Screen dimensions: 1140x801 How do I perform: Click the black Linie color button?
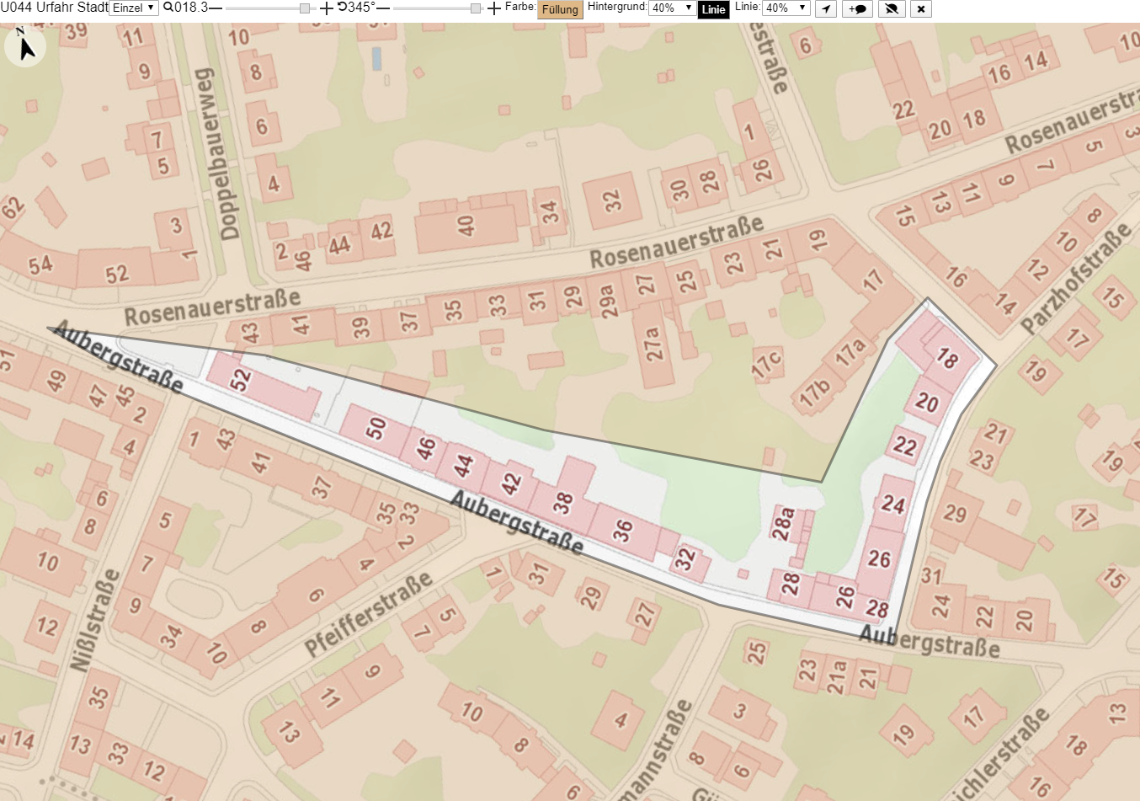pyautogui.click(x=713, y=9)
